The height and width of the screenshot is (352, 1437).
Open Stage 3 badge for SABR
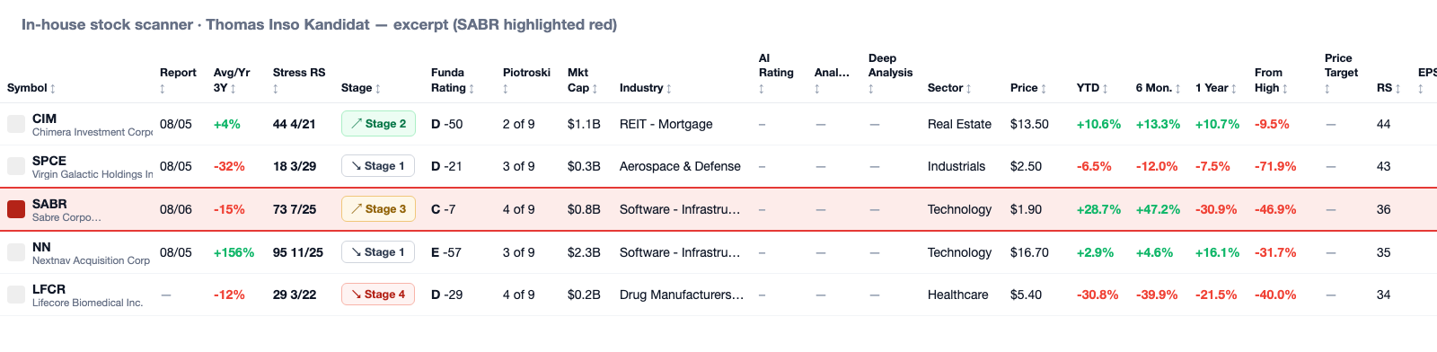pyautogui.click(x=378, y=209)
